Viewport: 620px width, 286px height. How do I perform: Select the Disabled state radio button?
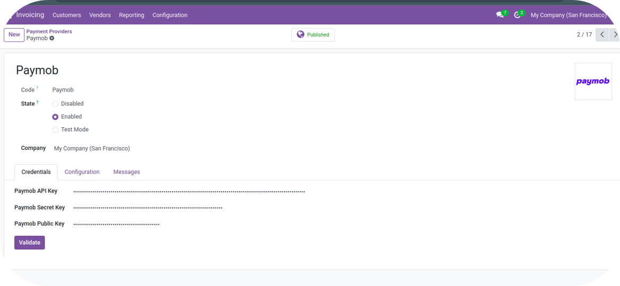point(55,104)
